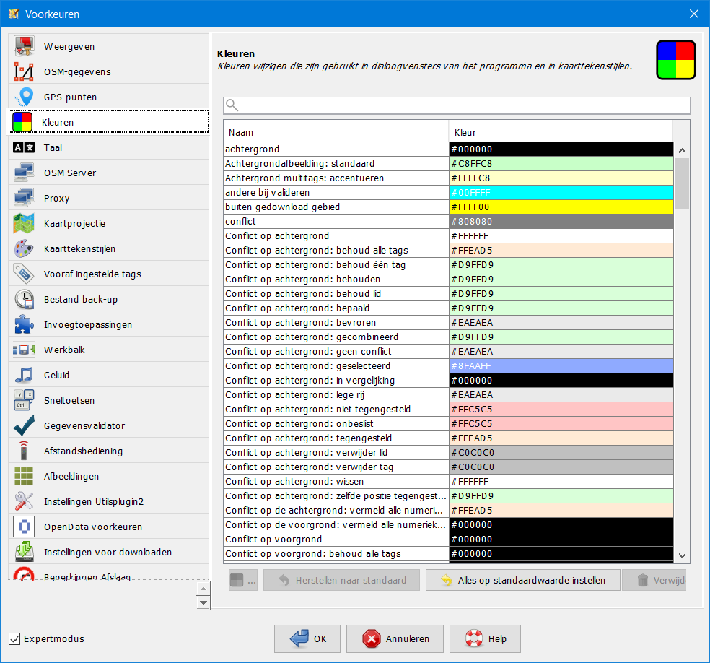Click into the color search field

pyautogui.click(x=457, y=105)
